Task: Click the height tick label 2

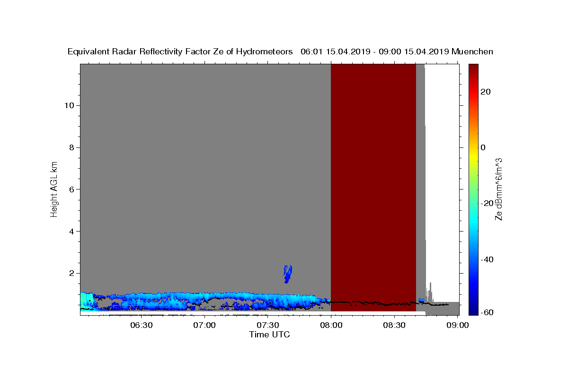Action: 72,274
